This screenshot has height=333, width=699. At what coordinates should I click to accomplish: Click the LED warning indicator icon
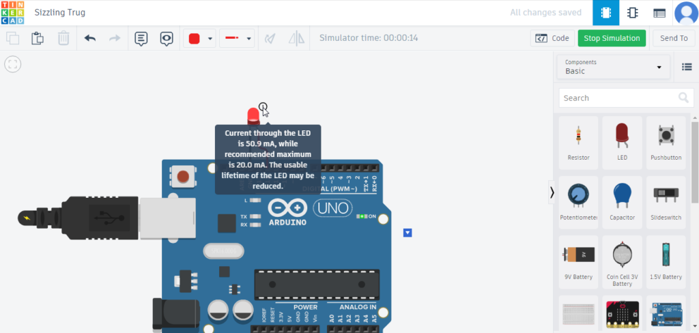pyautogui.click(x=263, y=106)
